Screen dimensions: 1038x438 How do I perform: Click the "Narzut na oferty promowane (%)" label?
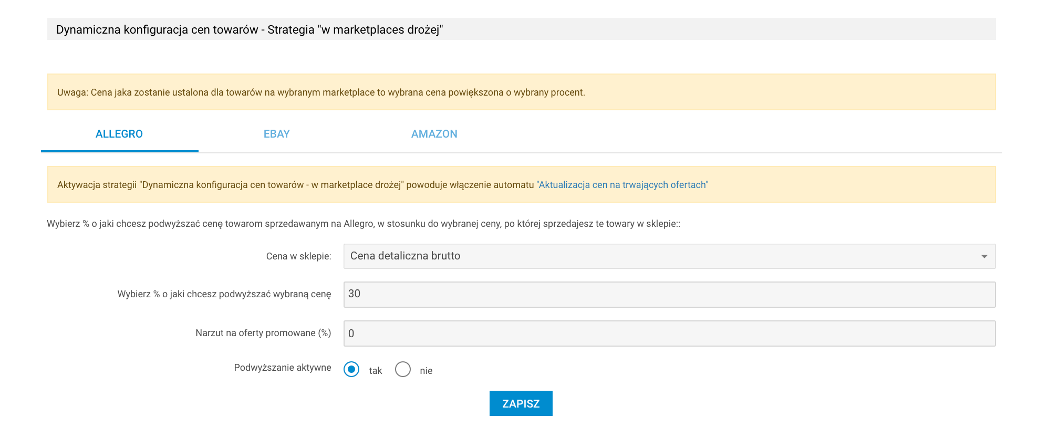point(263,333)
